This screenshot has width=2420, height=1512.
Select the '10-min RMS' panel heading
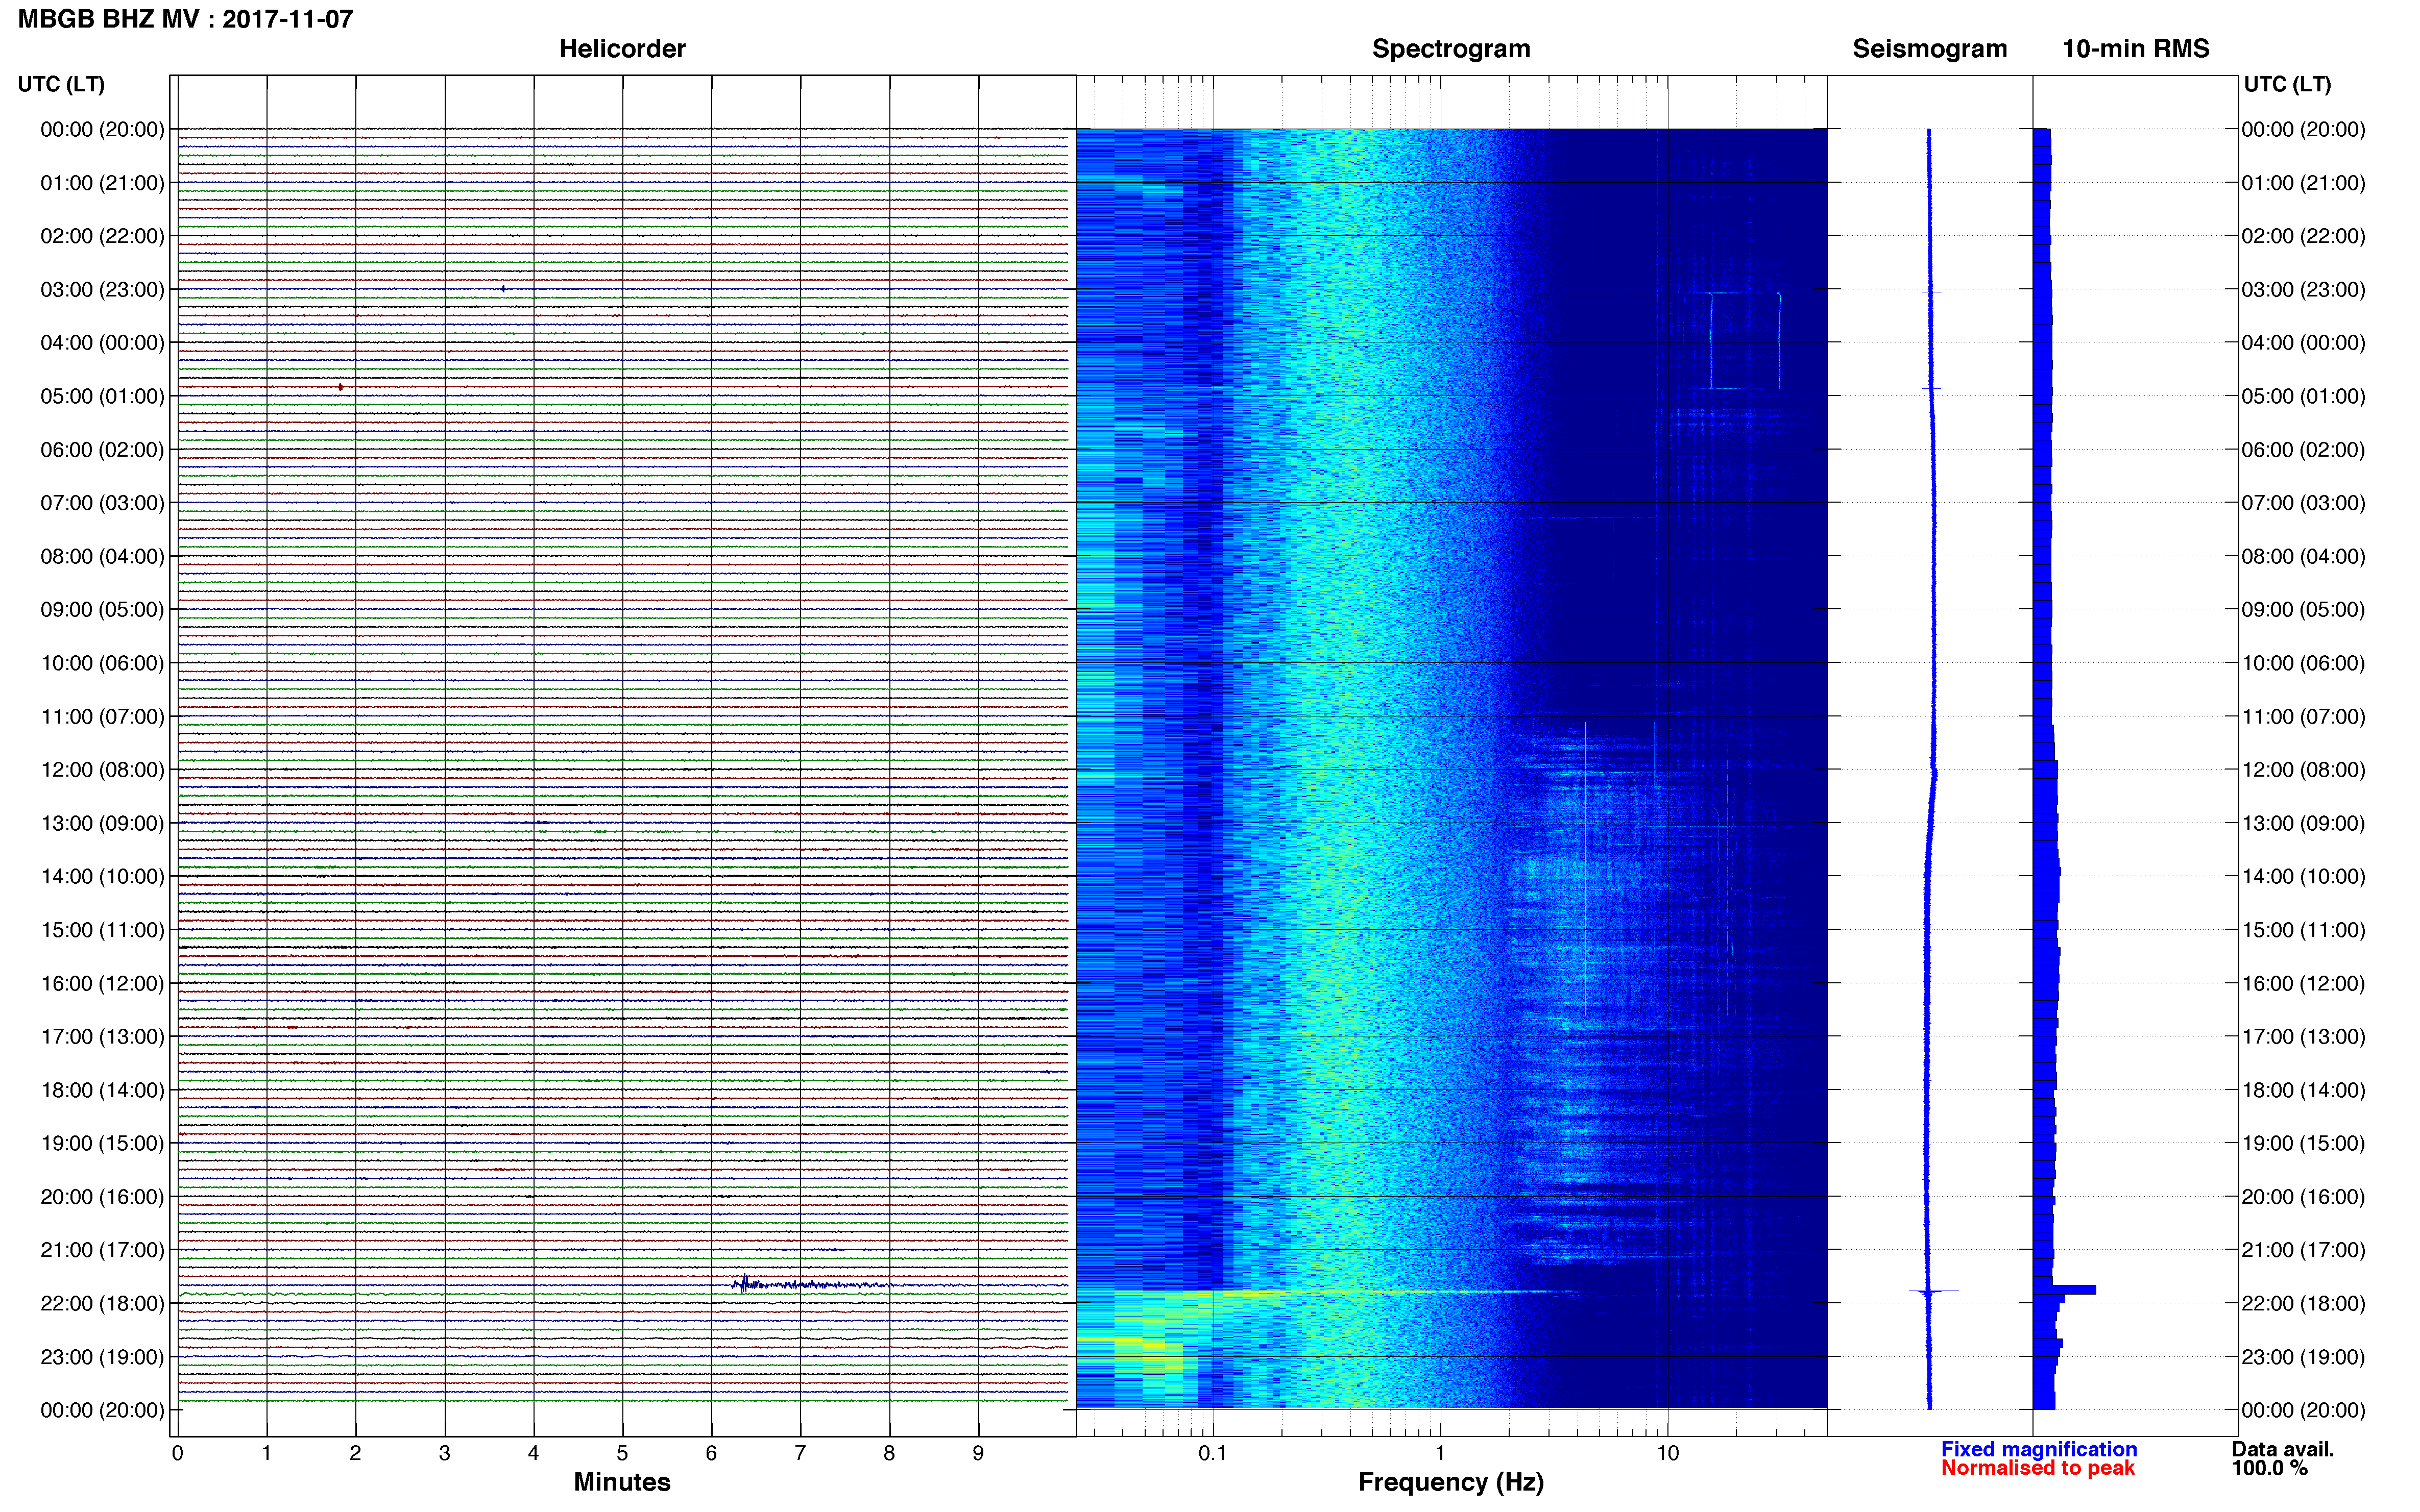[x=2135, y=49]
